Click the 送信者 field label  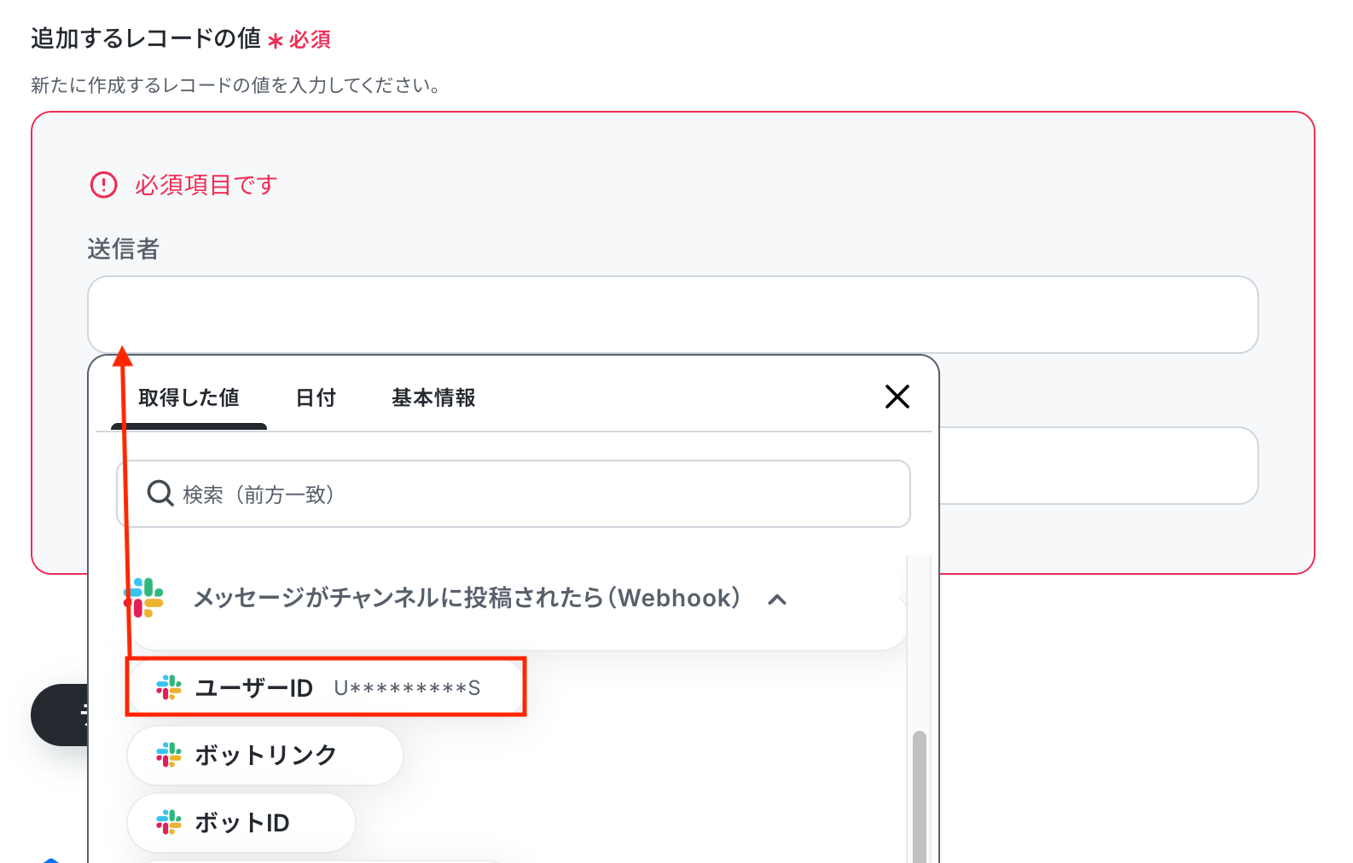[x=124, y=249]
